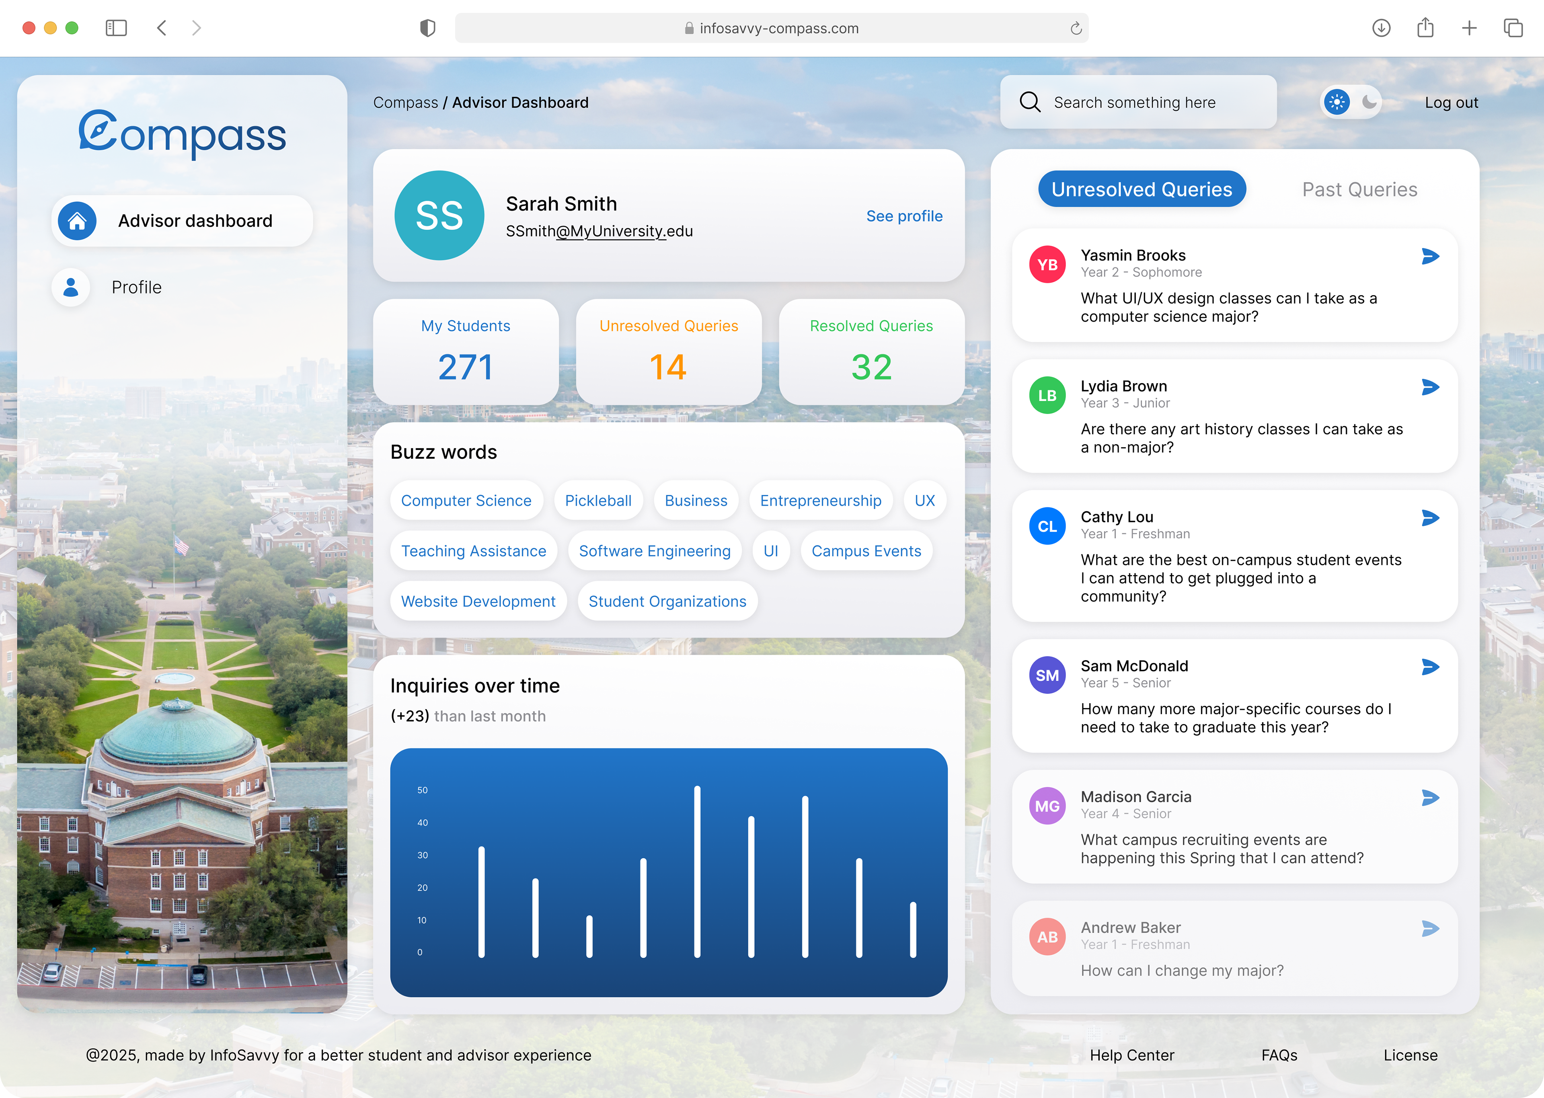1544x1098 pixels.
Task: Click Lydia Brown art history question text
Action: point(1242,438)
